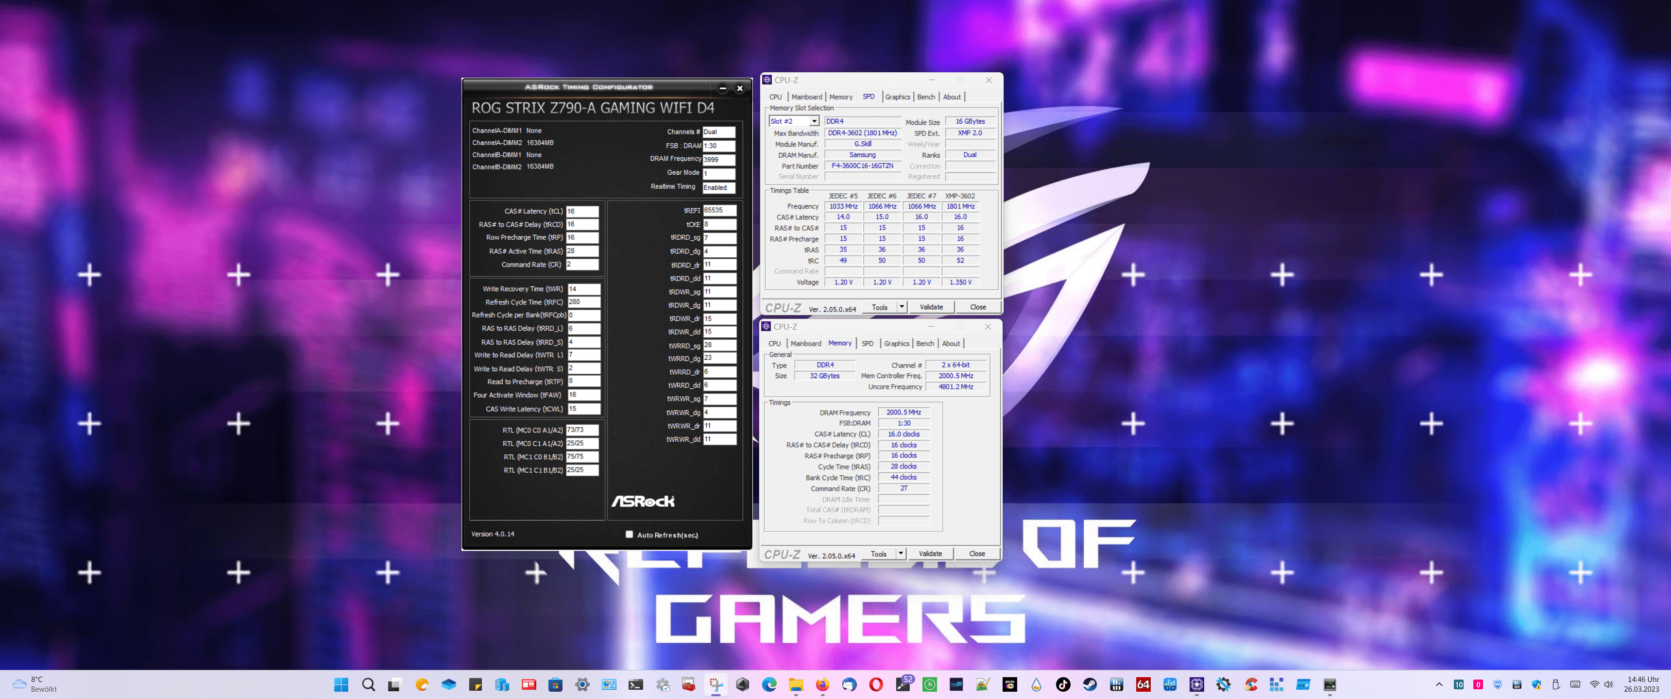The height and width of the screenshot is (699, 1671).
Task: Open TikTok from taskbar
Action: click(1063, 685)
